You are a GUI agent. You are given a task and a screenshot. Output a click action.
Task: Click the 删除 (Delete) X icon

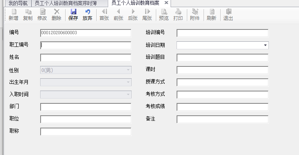(56, 12)
